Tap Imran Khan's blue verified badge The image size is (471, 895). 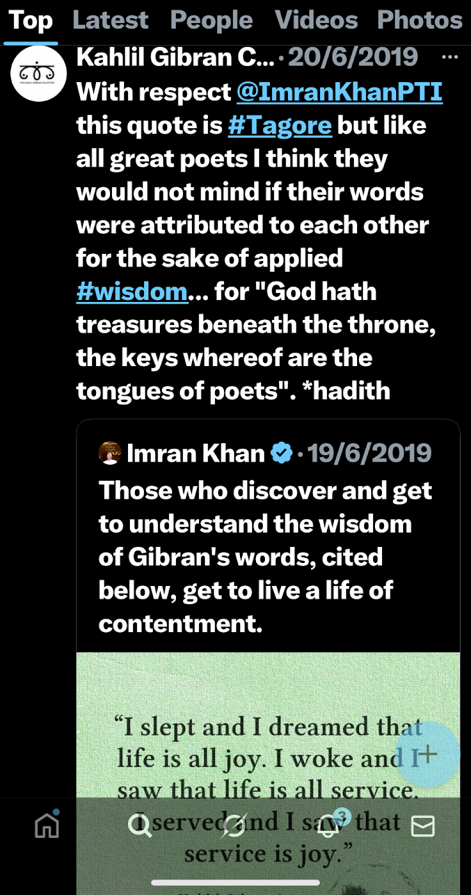(x=281, y=453)
